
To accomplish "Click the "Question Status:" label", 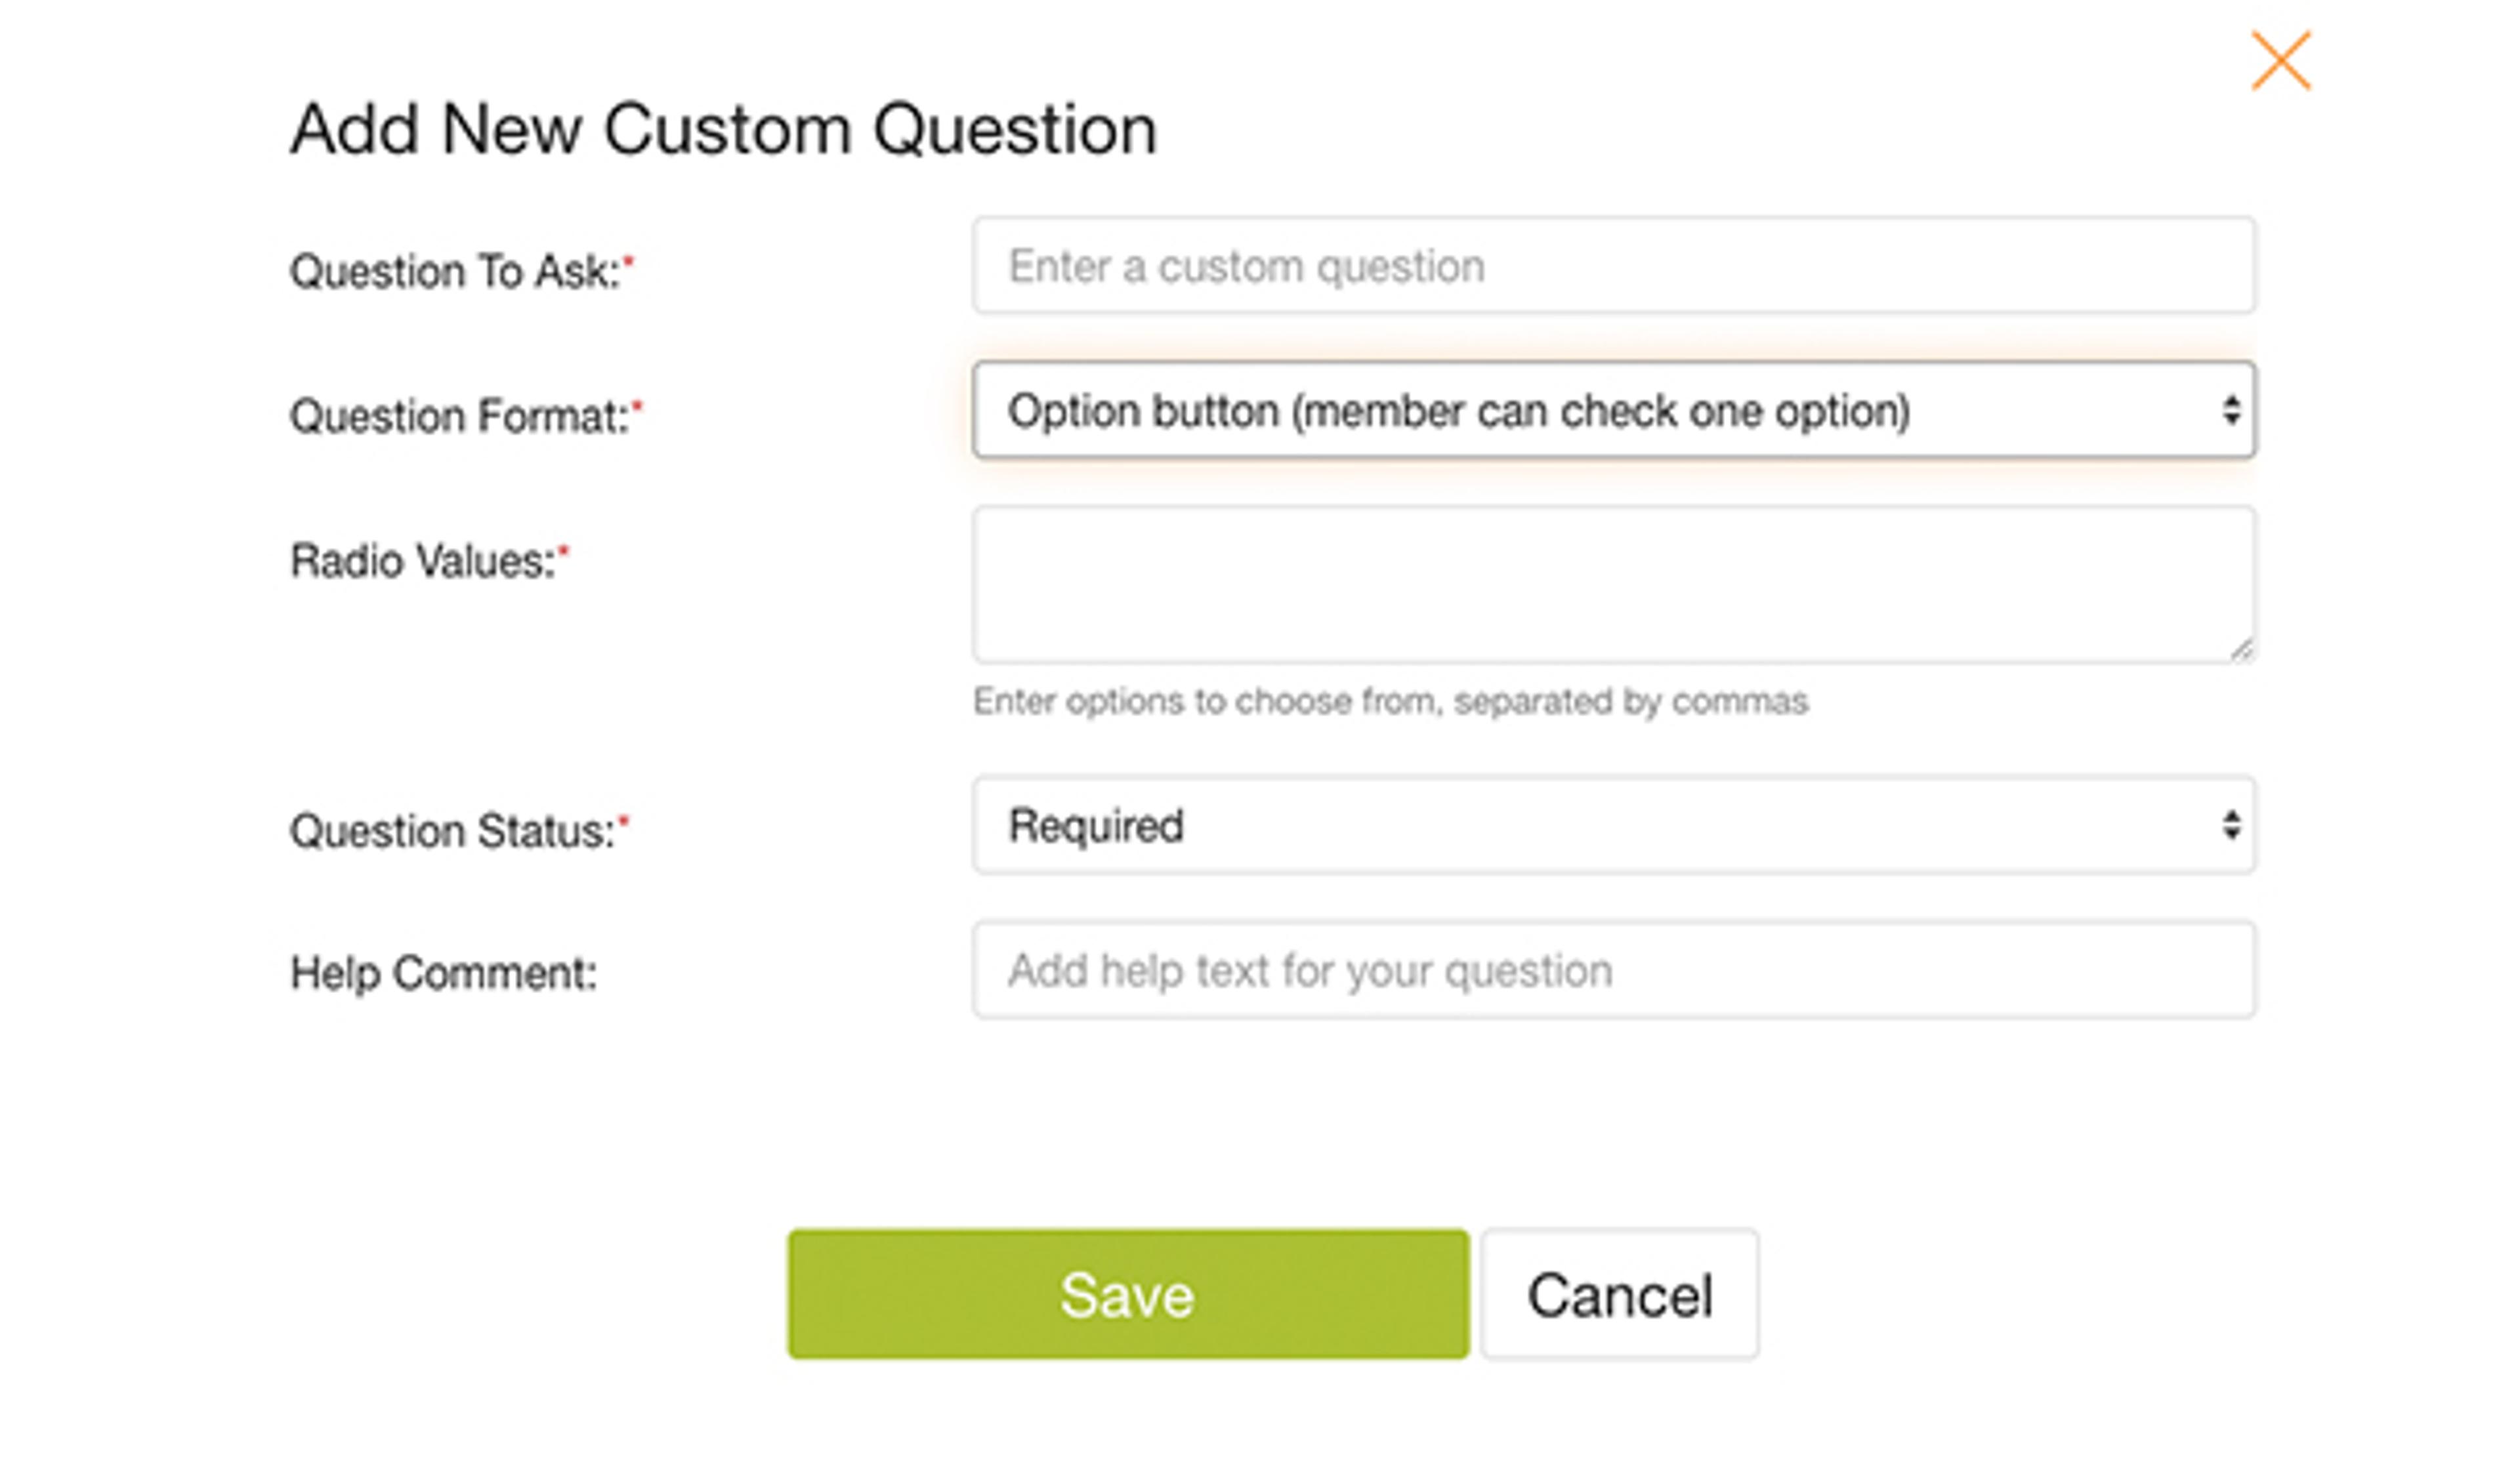I will [x=452, y=832].
